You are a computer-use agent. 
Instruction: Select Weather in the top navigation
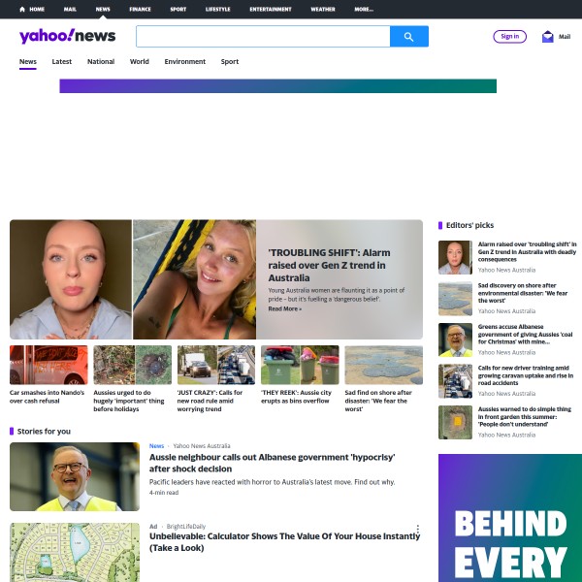coord(323,10)
